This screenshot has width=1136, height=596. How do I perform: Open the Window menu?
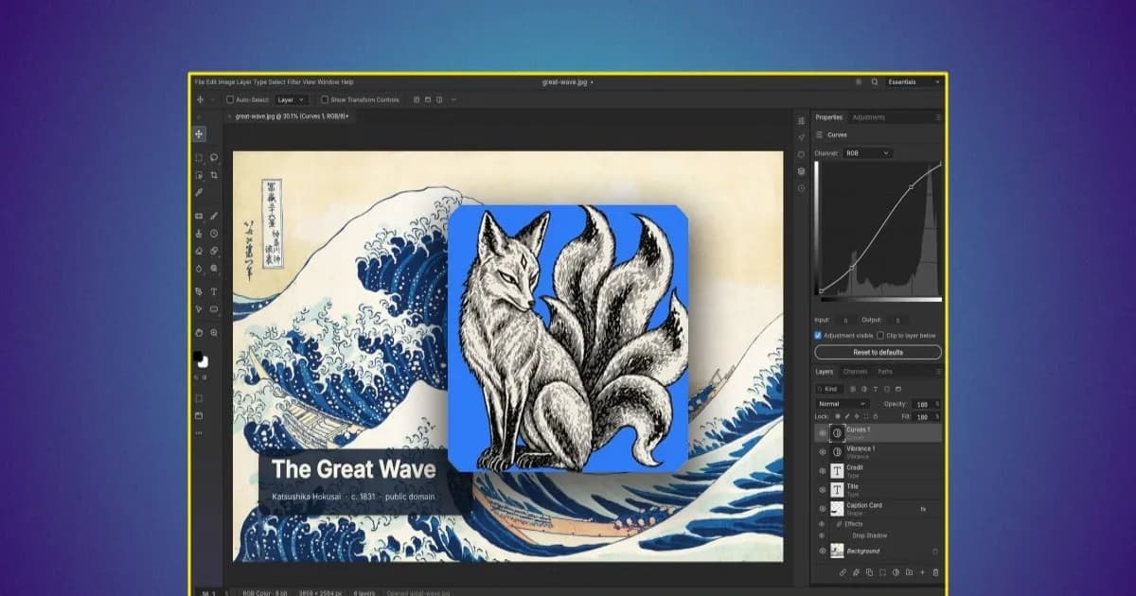click(x=329, y=82)
